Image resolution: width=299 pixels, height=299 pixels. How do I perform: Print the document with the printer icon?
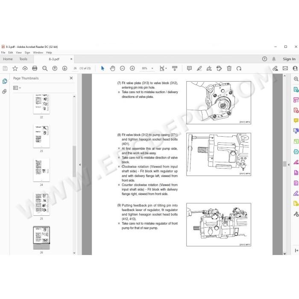[35, 68]
